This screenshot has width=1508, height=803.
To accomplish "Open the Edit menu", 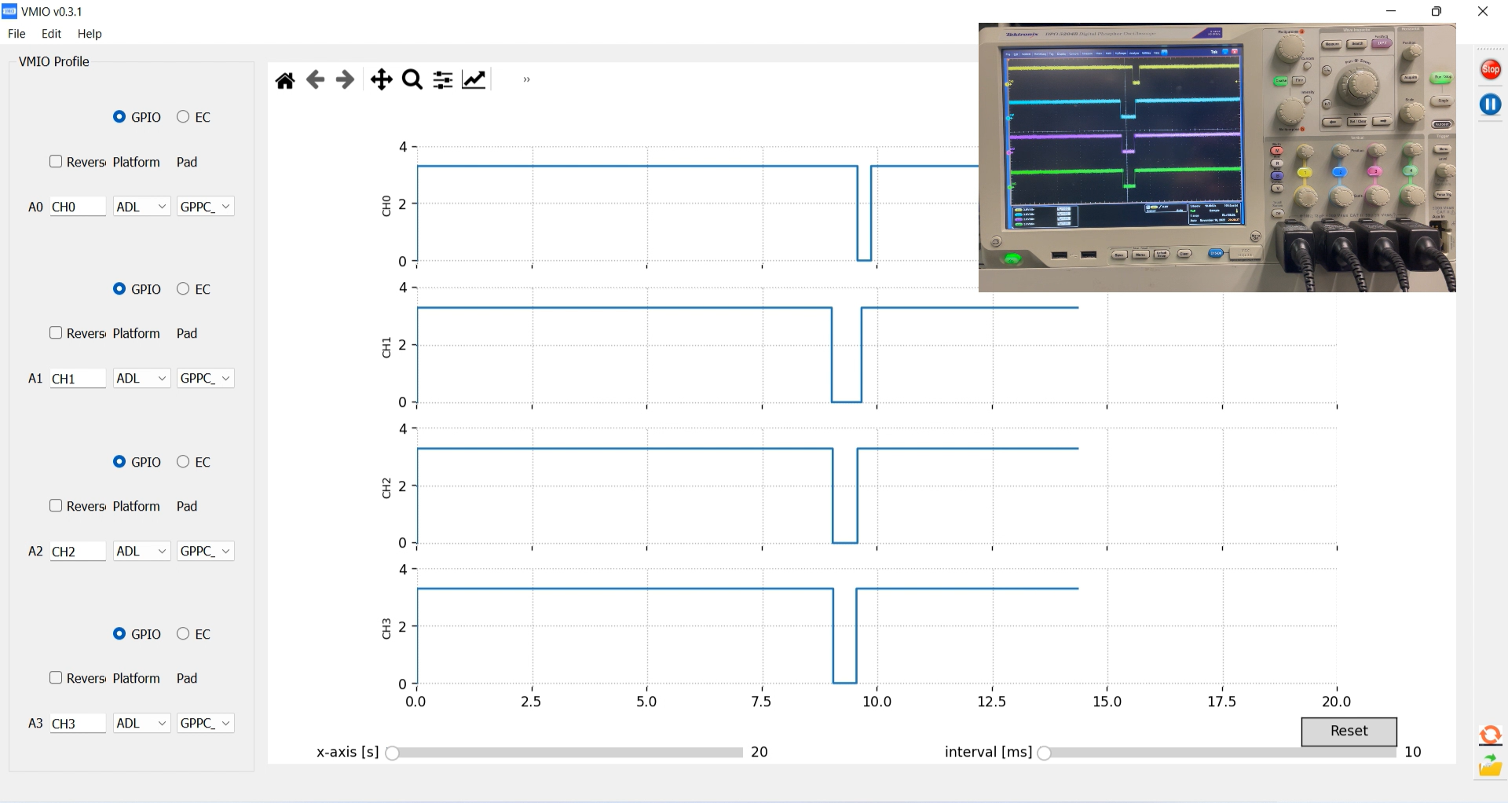I will tap(51, 34).
